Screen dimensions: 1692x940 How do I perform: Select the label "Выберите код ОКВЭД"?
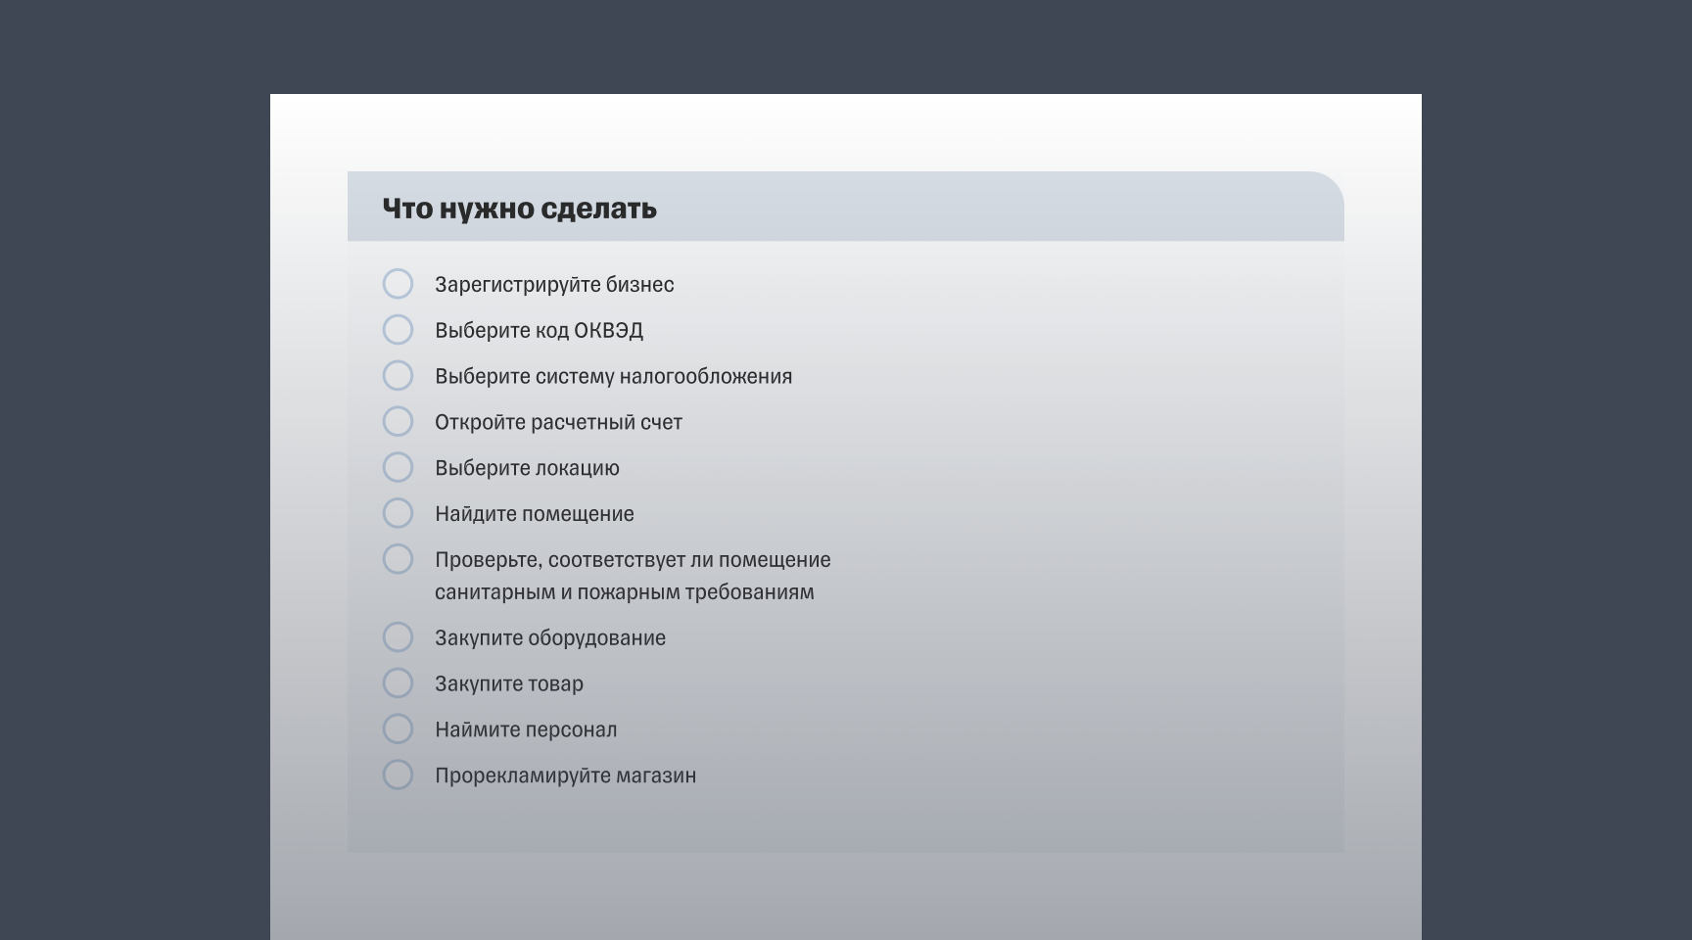click(x=539, y=331)
